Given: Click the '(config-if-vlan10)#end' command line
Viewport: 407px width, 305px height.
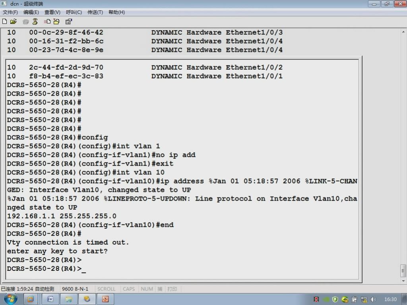Looking at the screenshot, I should [90, 225].
